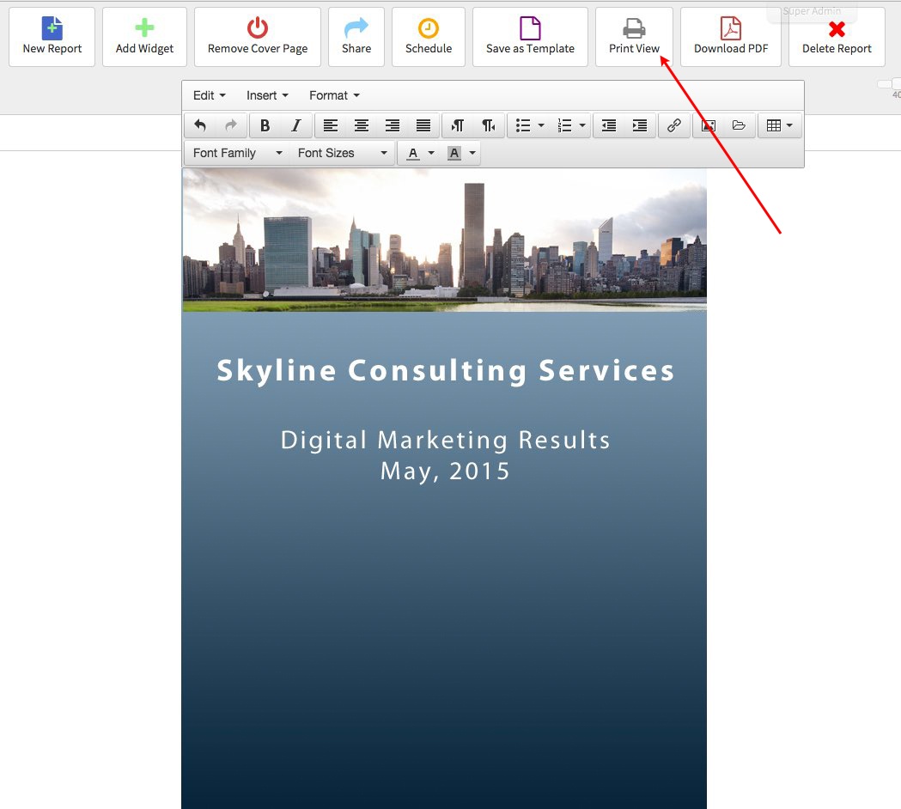The width and height of the screenshot is (901, 809).
Task: Open the Font Sizes dropdown
Action: [x=340, y=153]
